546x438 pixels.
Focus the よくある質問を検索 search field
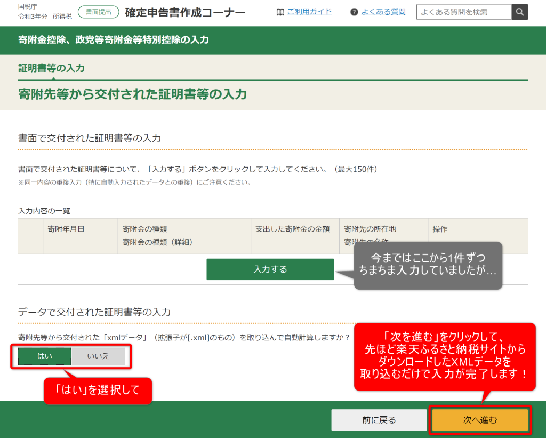pyautogui.click(x=463, y=12)
